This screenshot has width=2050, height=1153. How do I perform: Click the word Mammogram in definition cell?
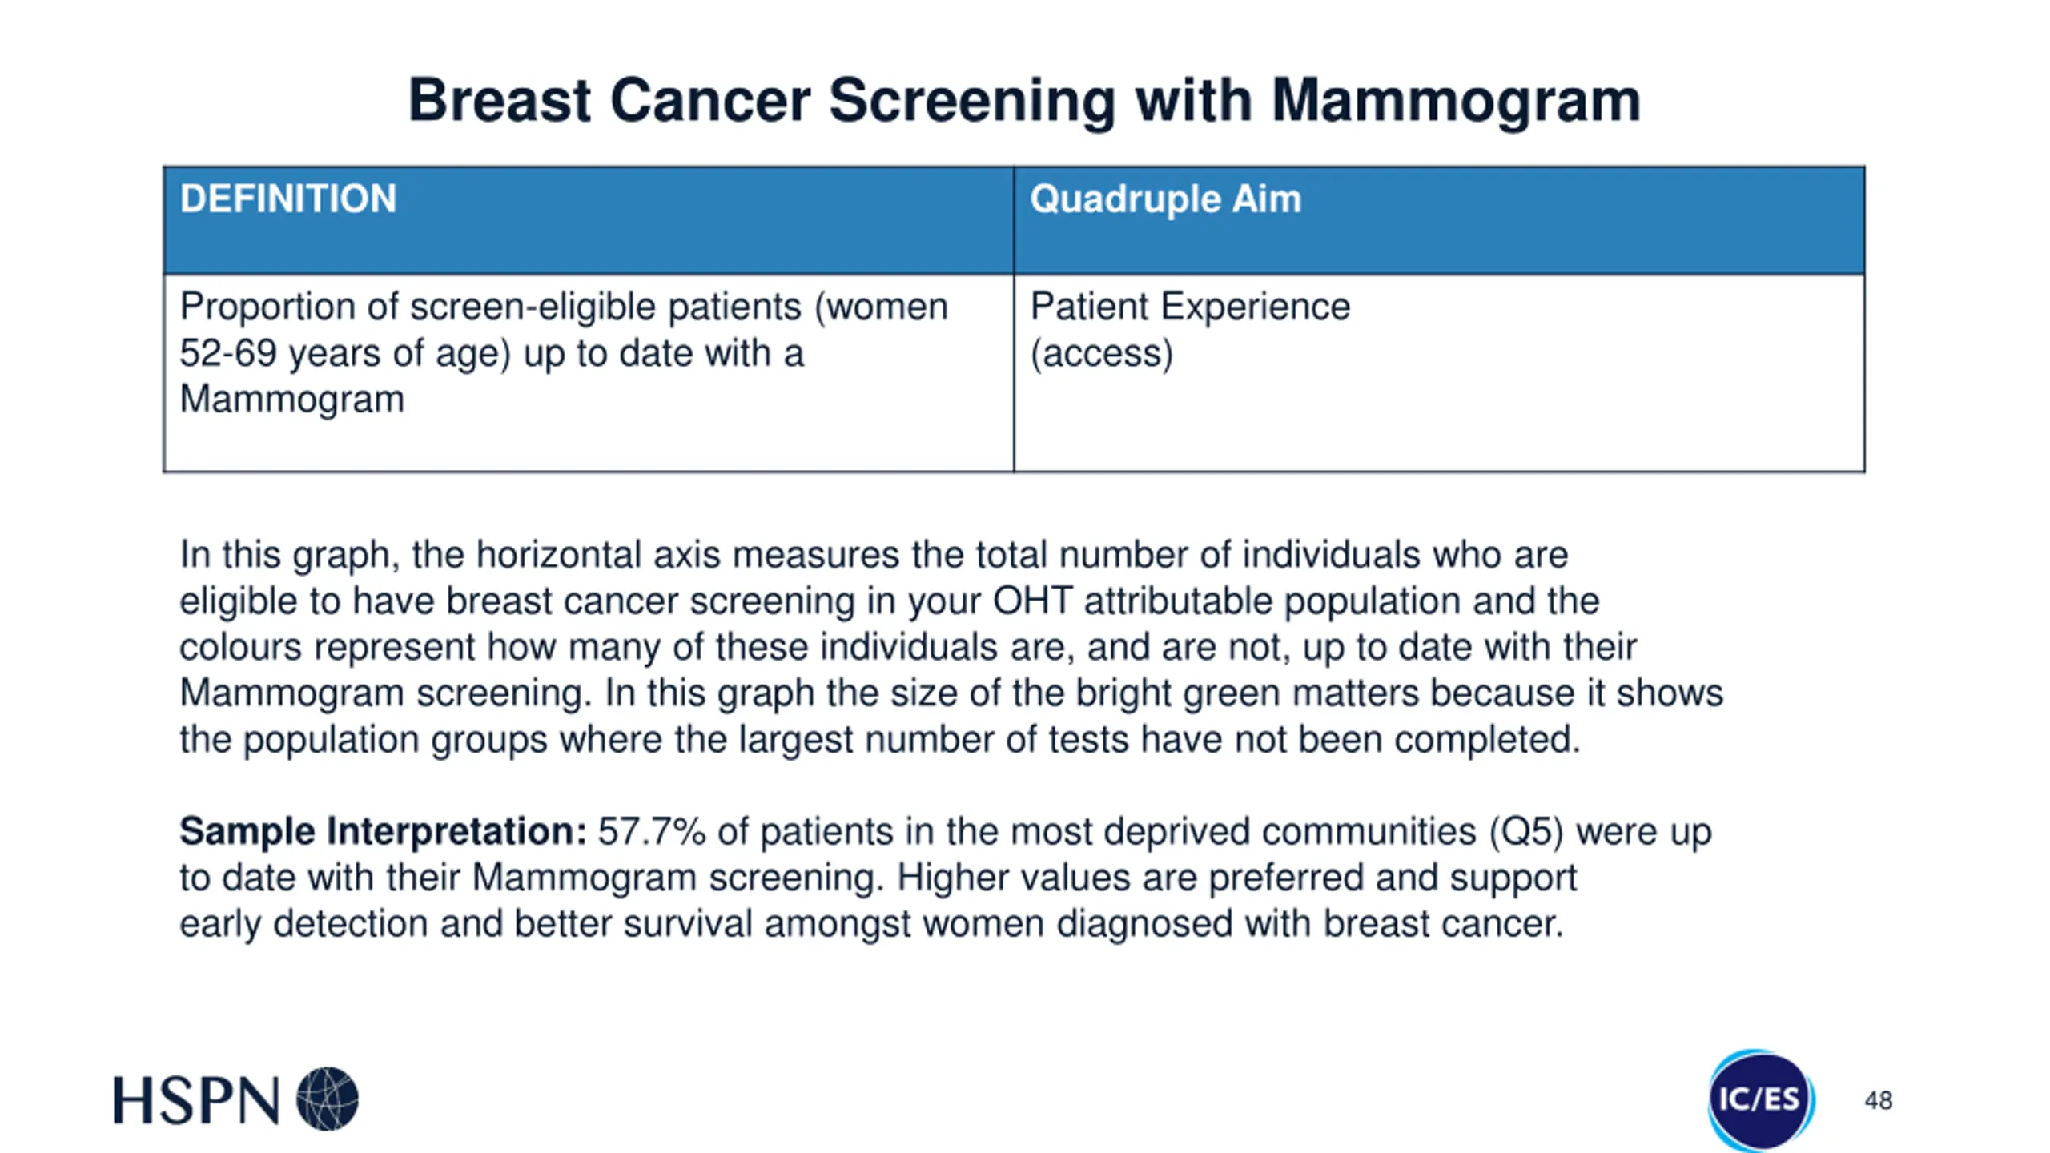pyautogui.click(x=291, y=399)
